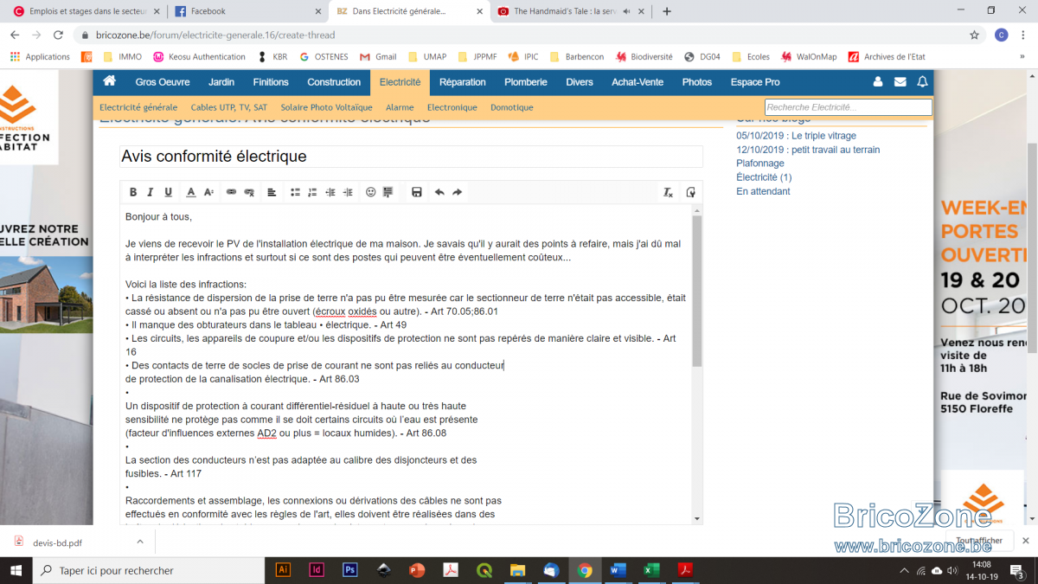Image resolution: width=1038 pixels, height=584 pixels.
Task: Open Excel from the taskbar
Action: click(651, 570)
